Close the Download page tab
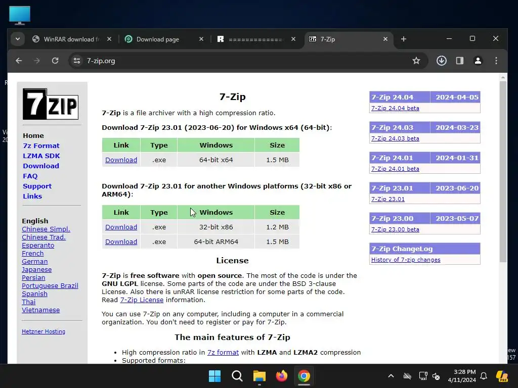The width and height of the screenshot is (518, 388). point(201,39)
